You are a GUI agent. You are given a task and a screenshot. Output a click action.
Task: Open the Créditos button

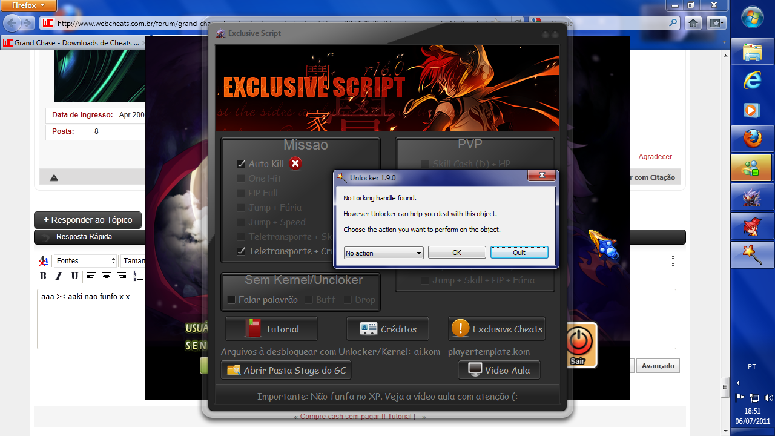coord(387,329)
